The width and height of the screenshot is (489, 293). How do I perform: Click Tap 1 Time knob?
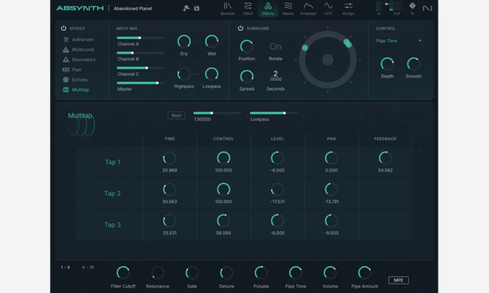(170, 158)
